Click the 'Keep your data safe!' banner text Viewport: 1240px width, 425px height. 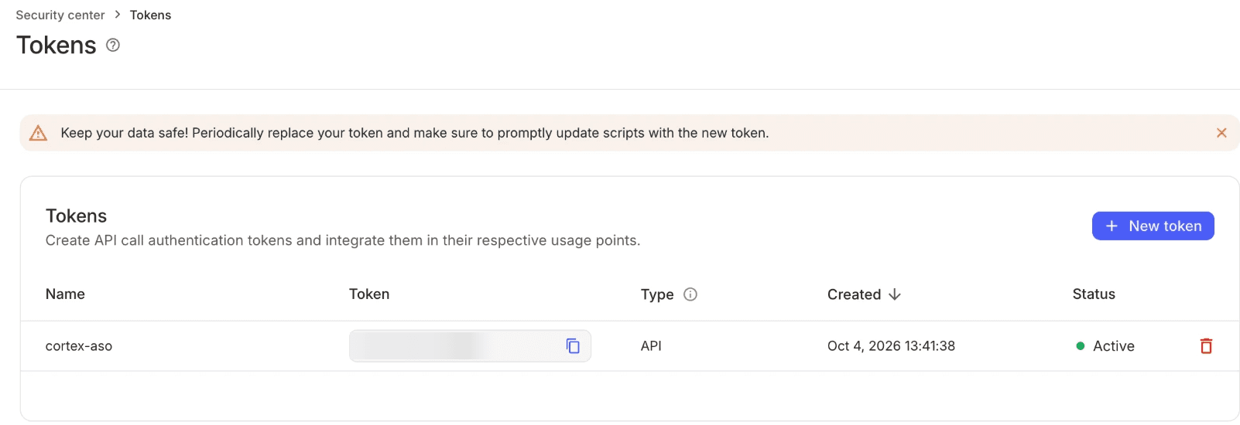pyautogui.click(x=414, y=133)
